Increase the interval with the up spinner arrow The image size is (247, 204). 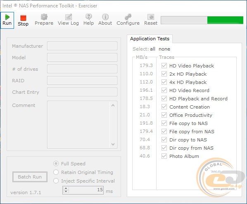(66, 188)
